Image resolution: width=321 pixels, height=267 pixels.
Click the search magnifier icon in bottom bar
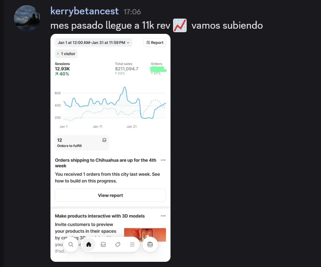tap(71, 244)
